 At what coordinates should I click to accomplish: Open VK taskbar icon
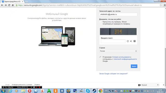(62, 91)
